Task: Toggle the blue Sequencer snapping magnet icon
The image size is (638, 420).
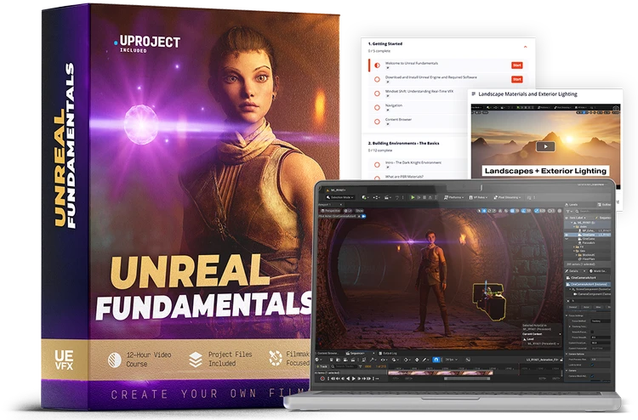Action: [436, 360]
